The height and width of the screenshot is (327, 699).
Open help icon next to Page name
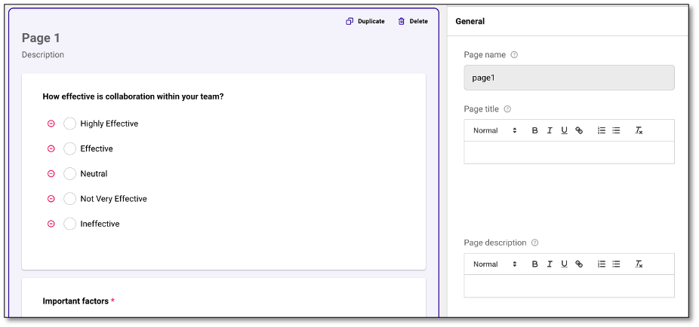[514, 55]
